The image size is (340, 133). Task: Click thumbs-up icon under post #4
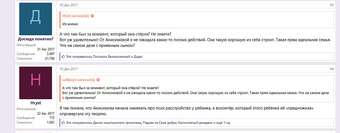tap(63, 123)
